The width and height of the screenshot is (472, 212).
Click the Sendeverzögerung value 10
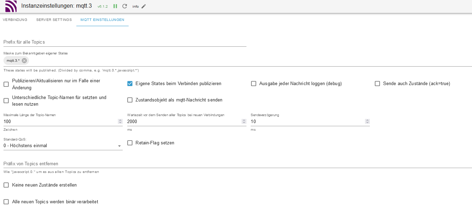pyautogui.click(x=253, y=121)
